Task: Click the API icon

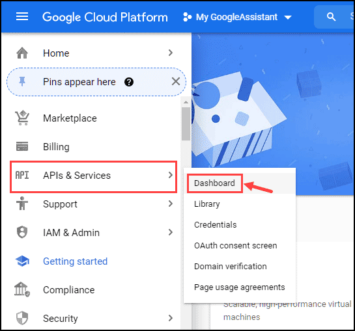Action: tap(22, 175)
